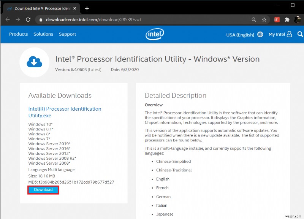Open the Solutions menu
Viewport: 304px width, 219px height.
(43, 34)
